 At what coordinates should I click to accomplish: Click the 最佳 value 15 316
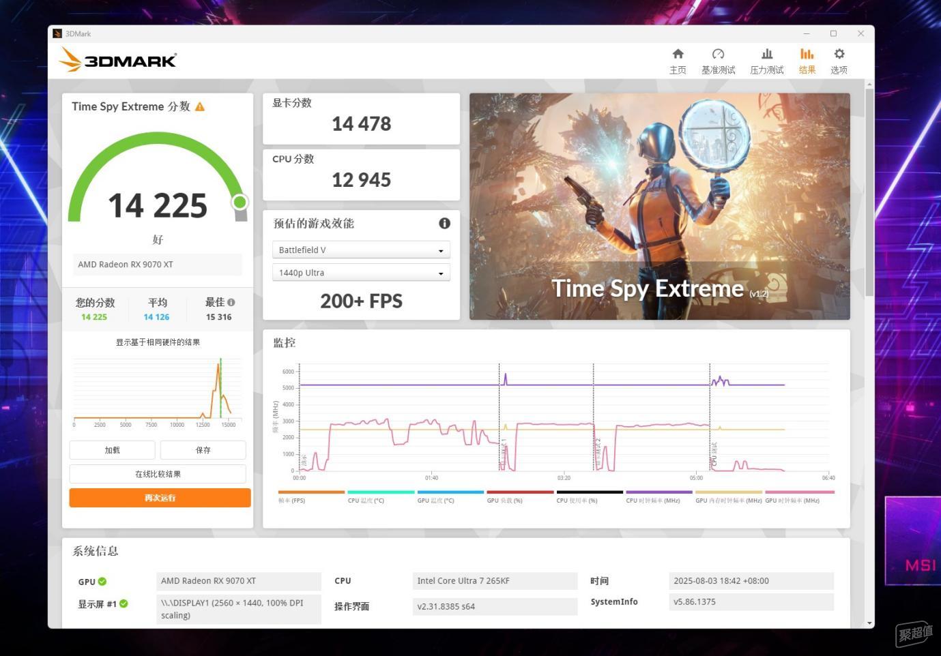tap(218, 317)
